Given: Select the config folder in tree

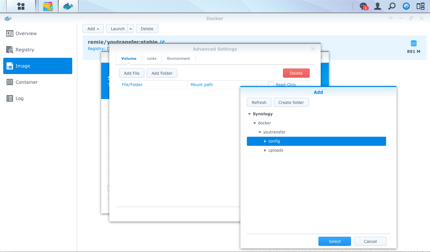Looking at the screenshot, I should point(316,141).
